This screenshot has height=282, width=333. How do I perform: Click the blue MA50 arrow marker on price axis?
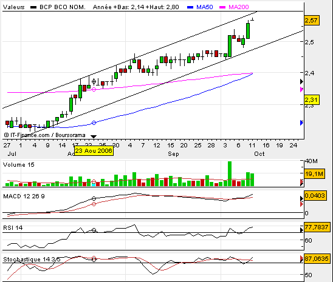tap(301, 123)
